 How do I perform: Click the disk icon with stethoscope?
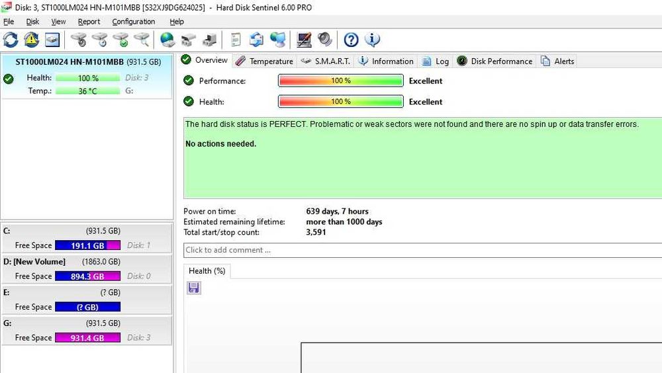coord(79,40)
